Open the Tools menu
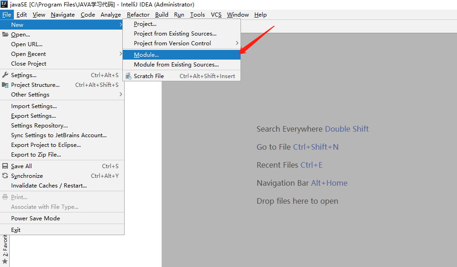 197,15
